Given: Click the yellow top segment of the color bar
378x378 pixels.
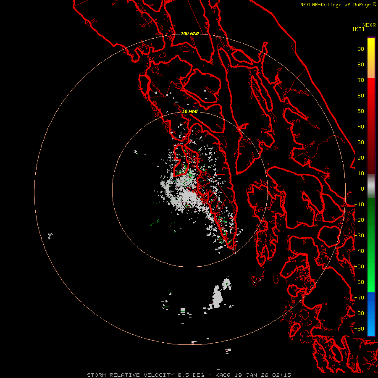Looking at the screenshot, I should point(371,58).
